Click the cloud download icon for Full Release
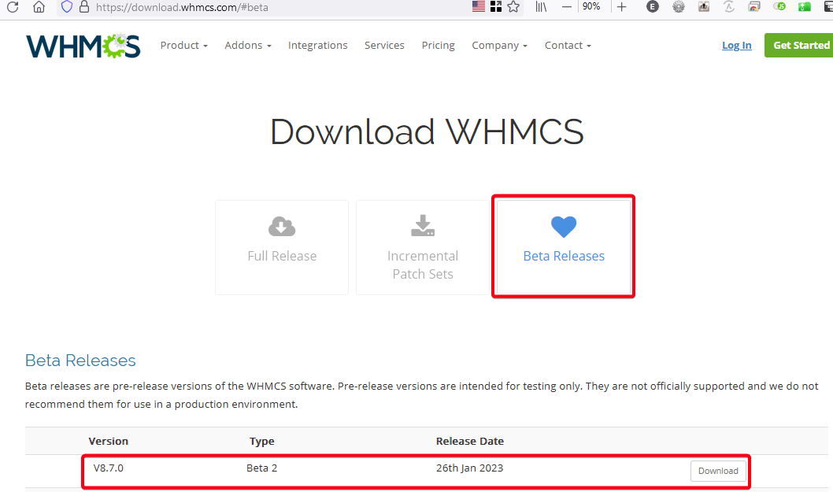Image resolution: width=833 pixels, height=492 pixels. point(282,227)
